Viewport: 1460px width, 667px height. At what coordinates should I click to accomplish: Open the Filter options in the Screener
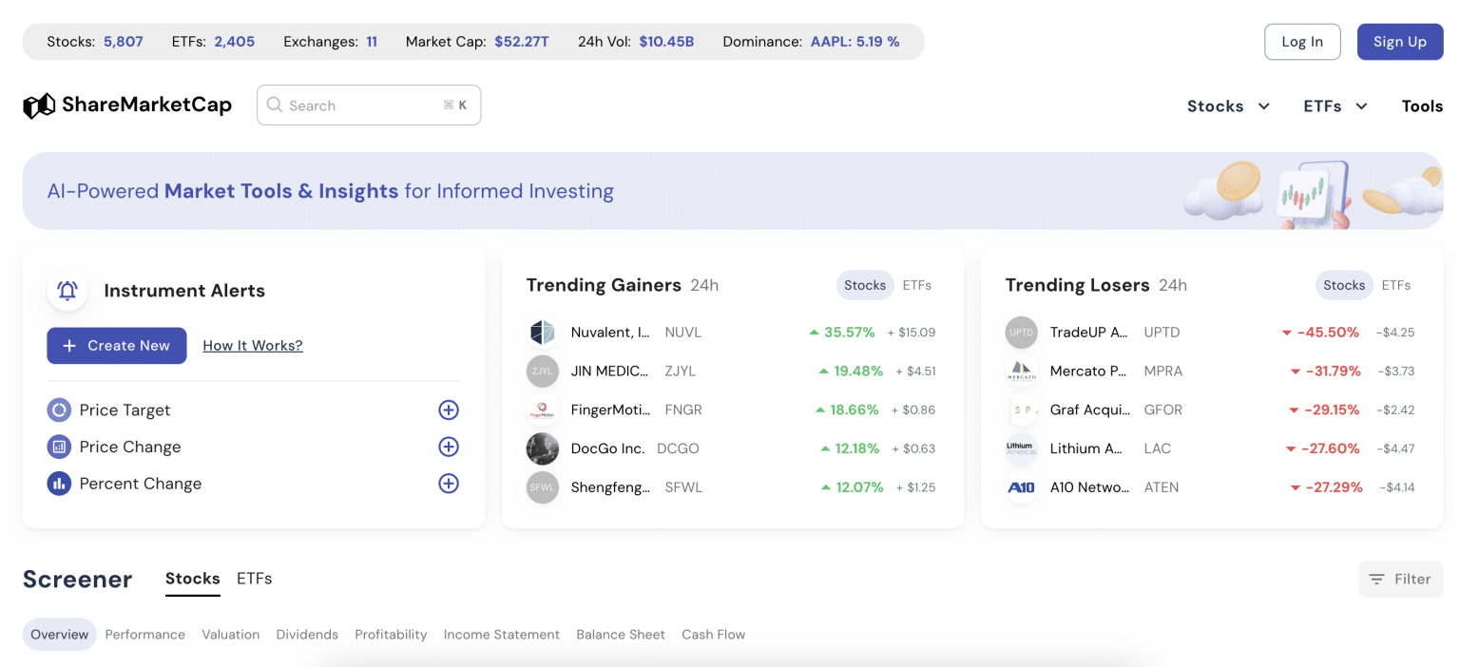point(1400,579)
